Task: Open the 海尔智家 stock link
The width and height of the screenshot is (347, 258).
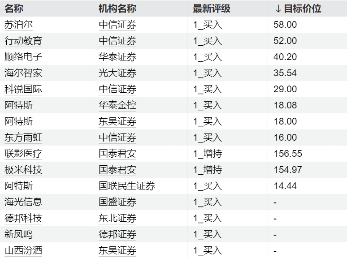Action: (23, 73)
